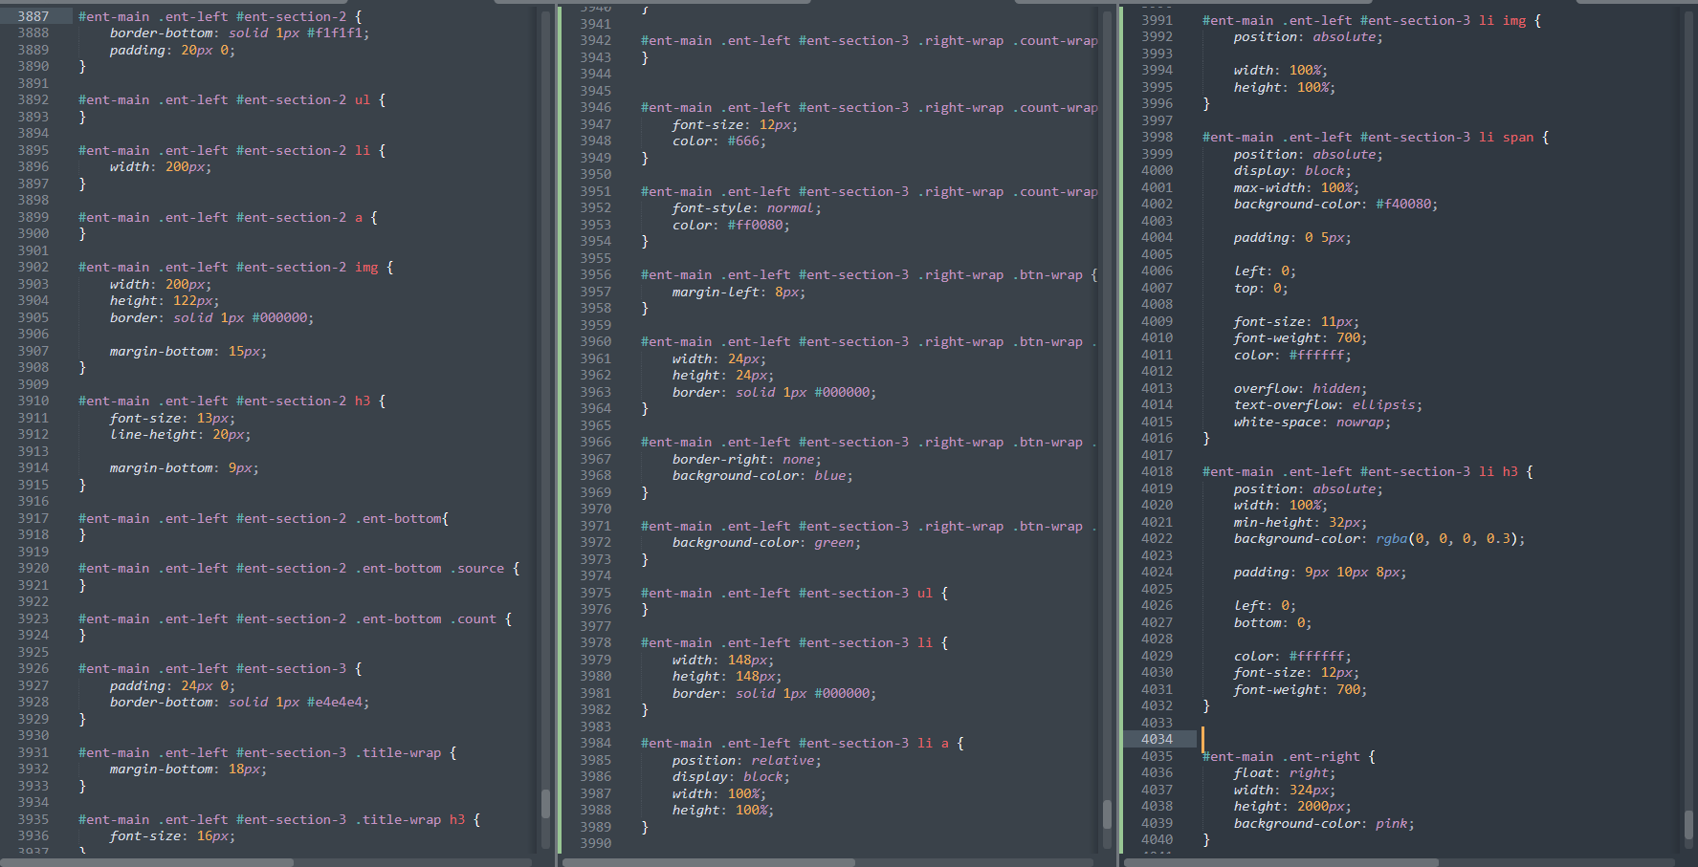The image size is (1698, 867).
Task: Click 'background-color: rgba(0, 0, 0, 0.3);' line
Action: tap(1379, 539)
